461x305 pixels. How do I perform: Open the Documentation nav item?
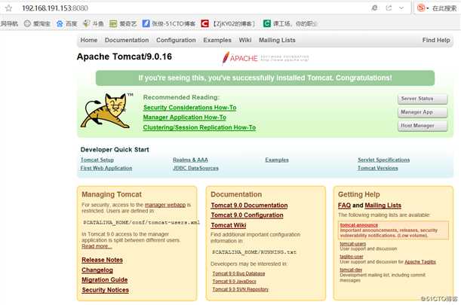[127, 40]
